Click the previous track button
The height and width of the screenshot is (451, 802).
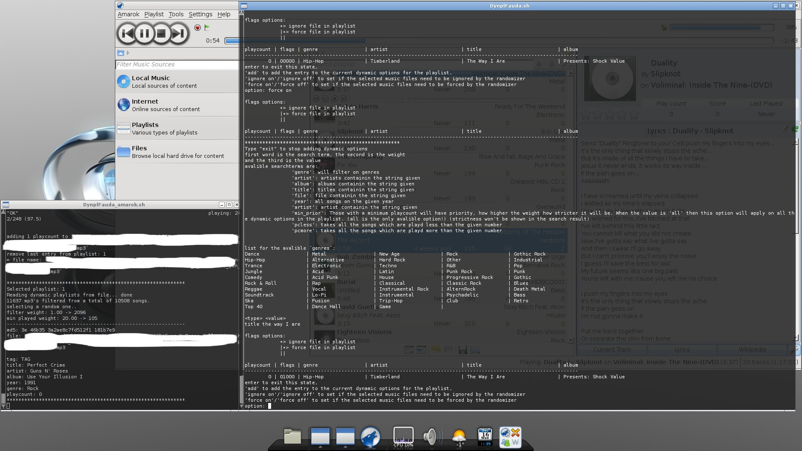[127, 33]
